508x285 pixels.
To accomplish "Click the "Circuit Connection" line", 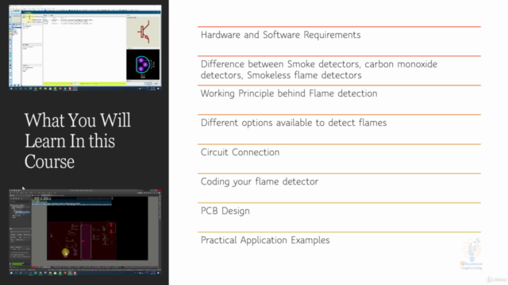I will pos(240,152).
